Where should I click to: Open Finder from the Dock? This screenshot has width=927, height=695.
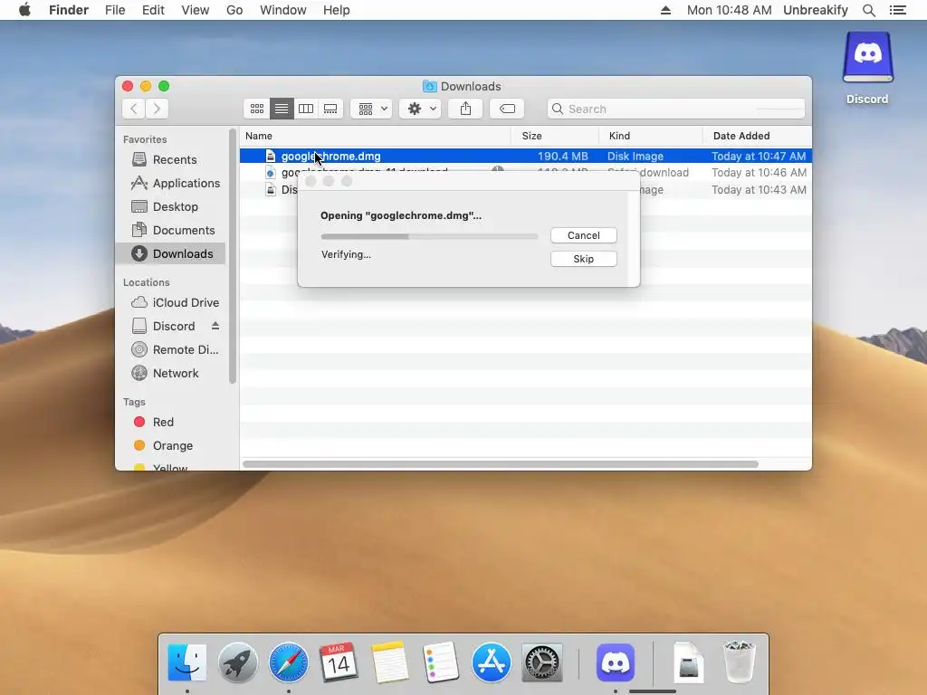pos(186,662)
